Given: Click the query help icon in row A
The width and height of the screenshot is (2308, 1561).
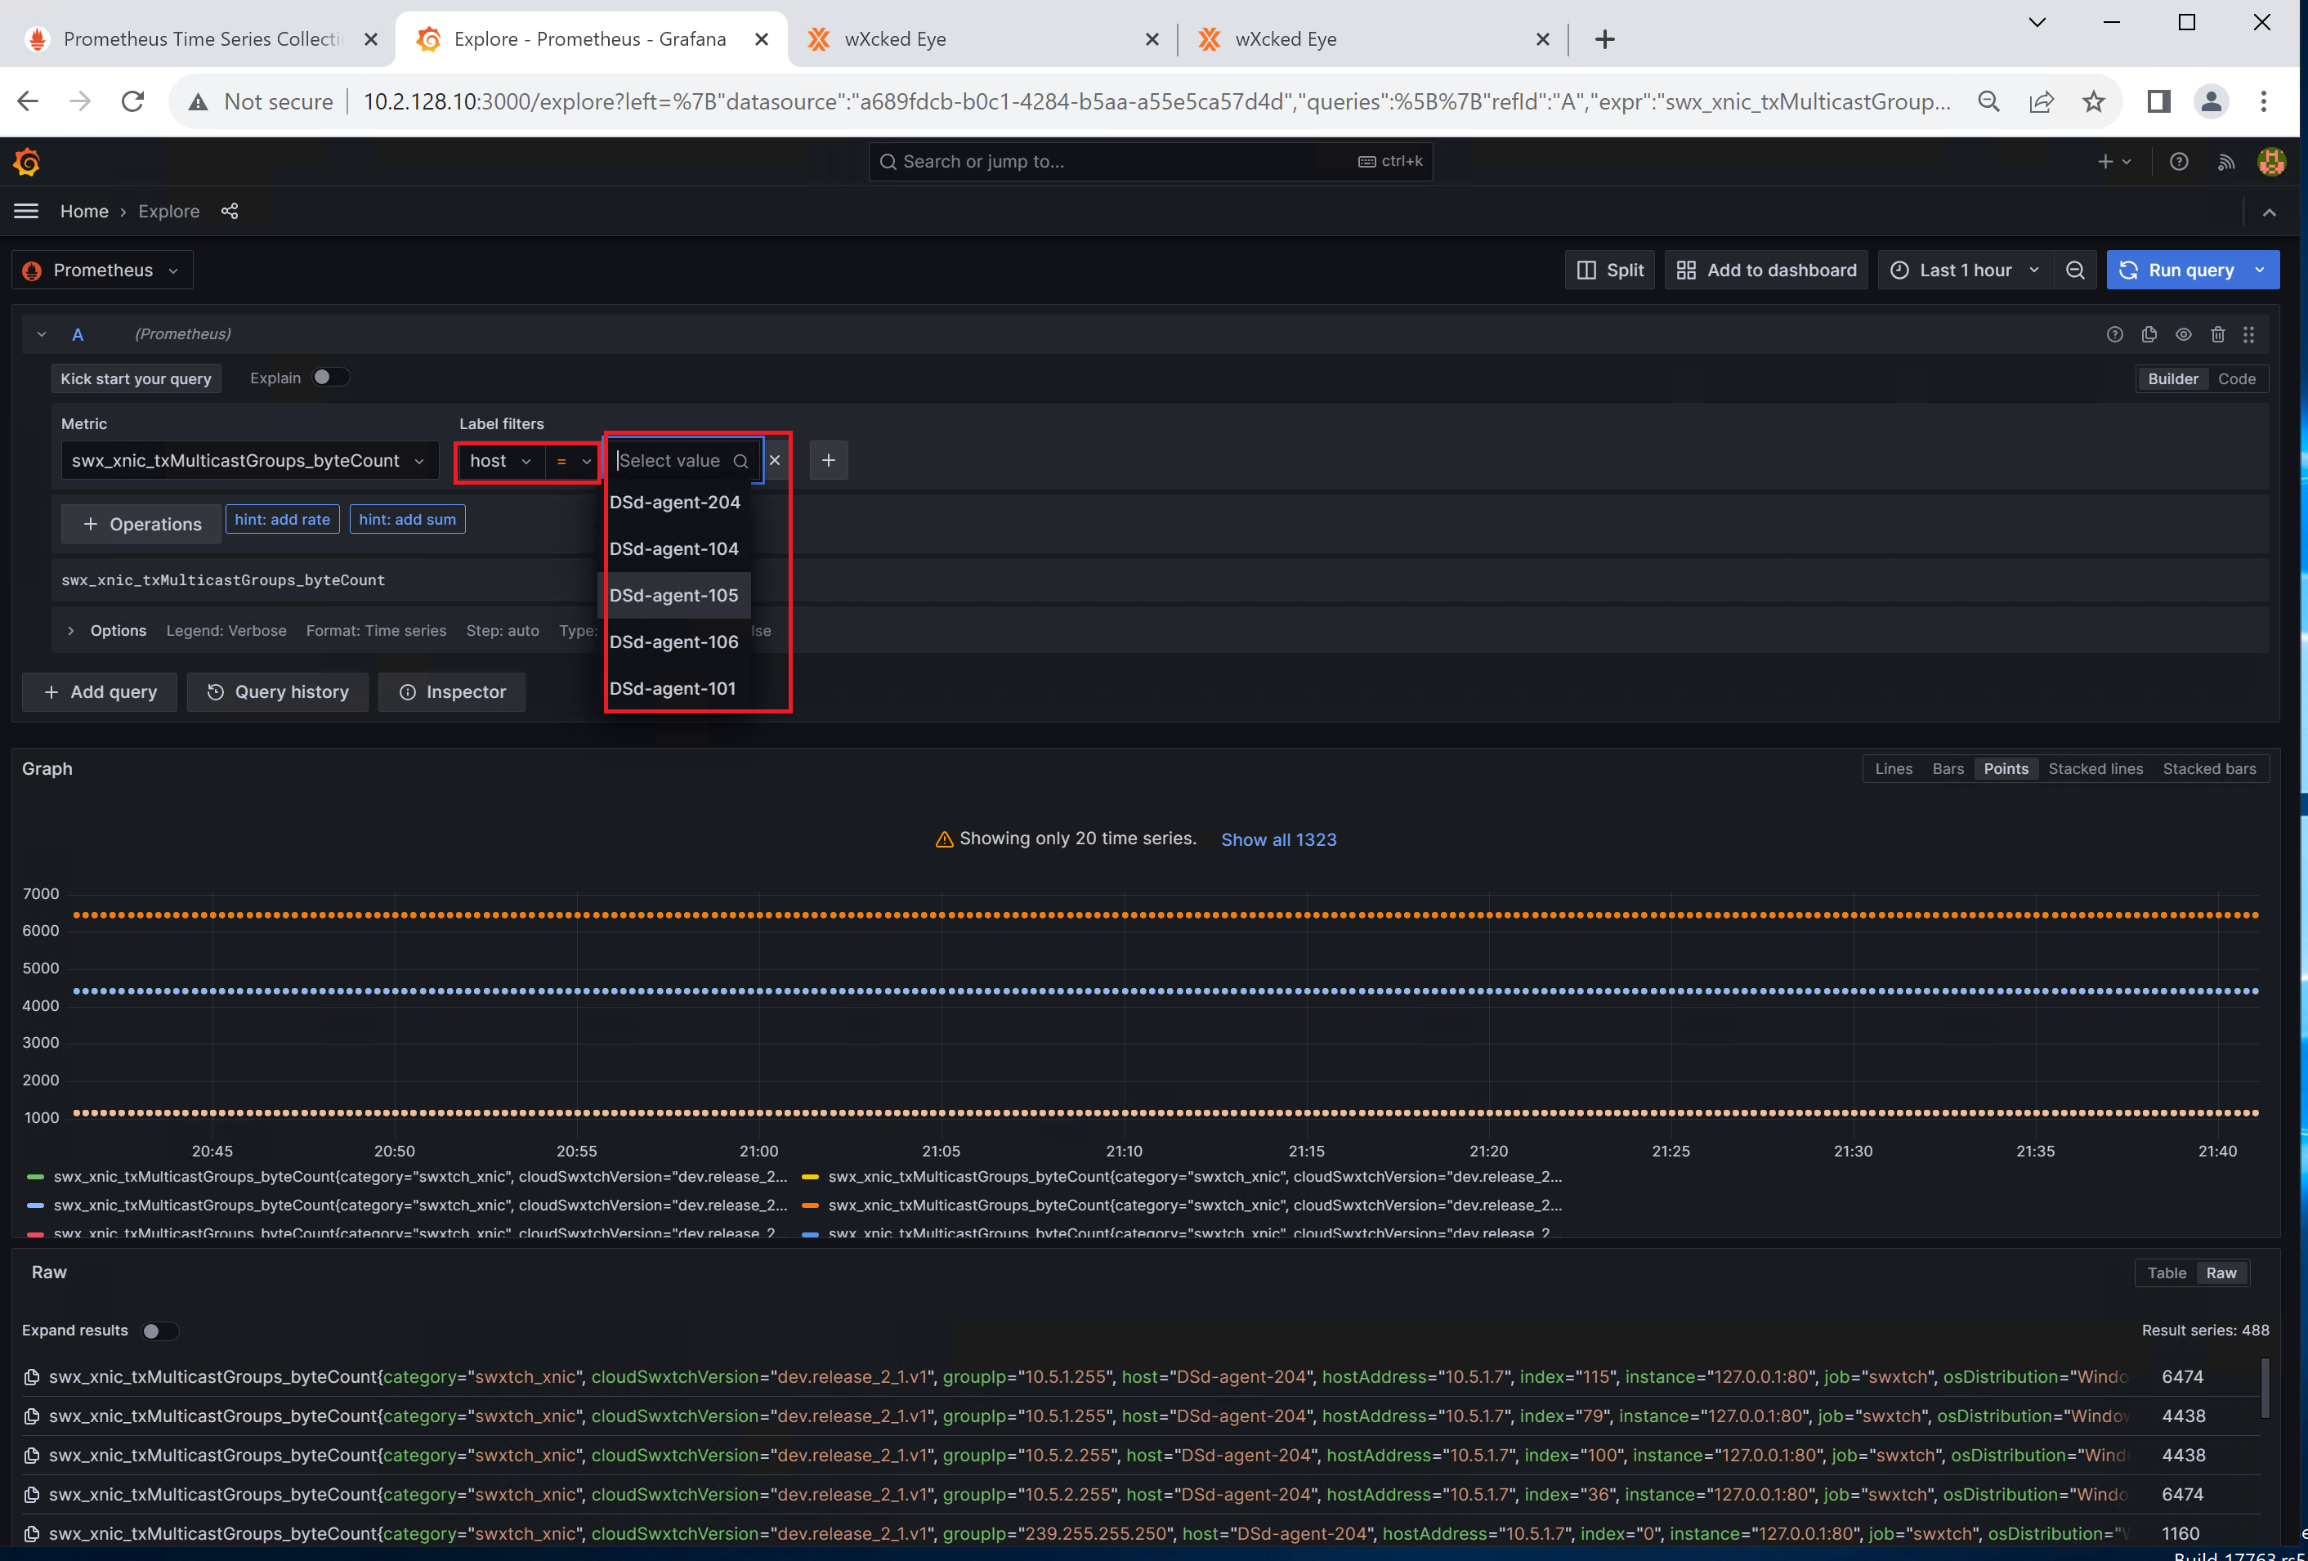Looking at the screenshot, I should (2114, 334).
